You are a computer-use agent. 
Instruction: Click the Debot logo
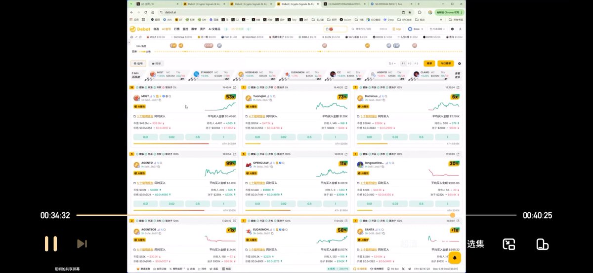(139, 29)
